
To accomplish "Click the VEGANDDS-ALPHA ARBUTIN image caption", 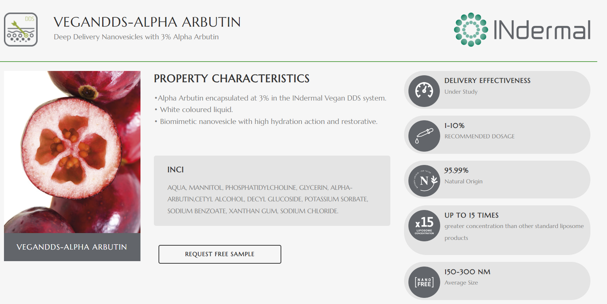I will pyautogui.click(x=72, y=247).
